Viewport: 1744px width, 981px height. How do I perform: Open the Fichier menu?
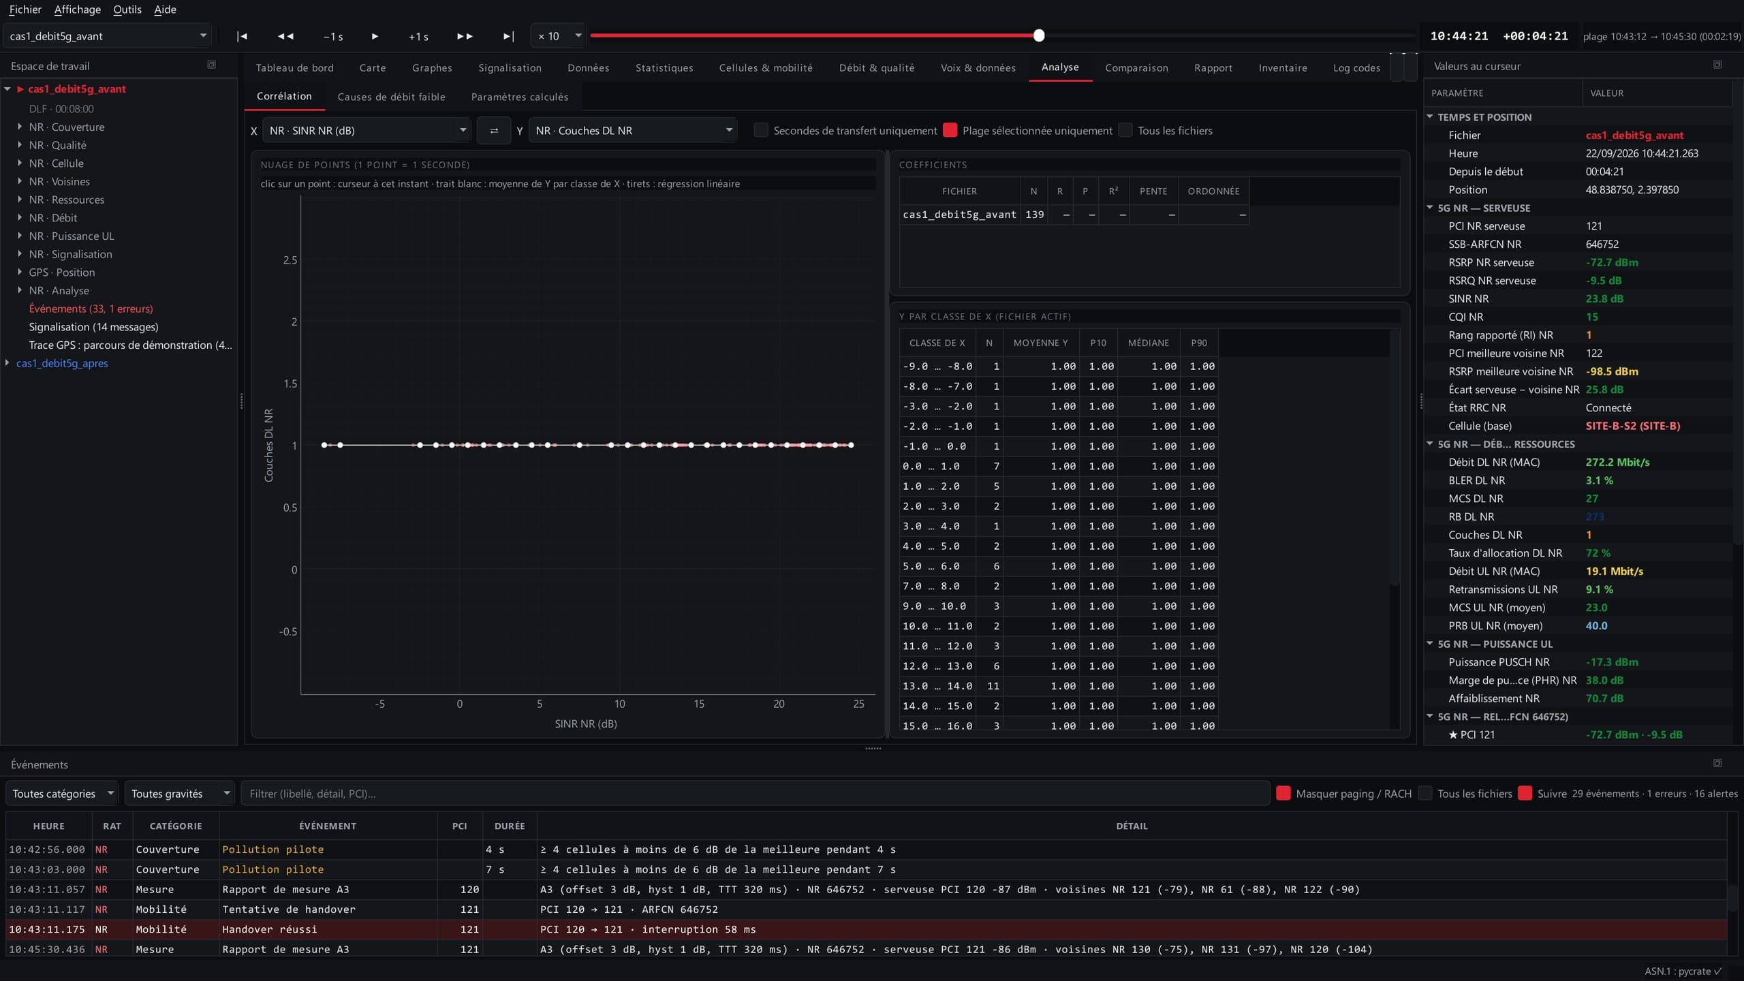[25, 10]
